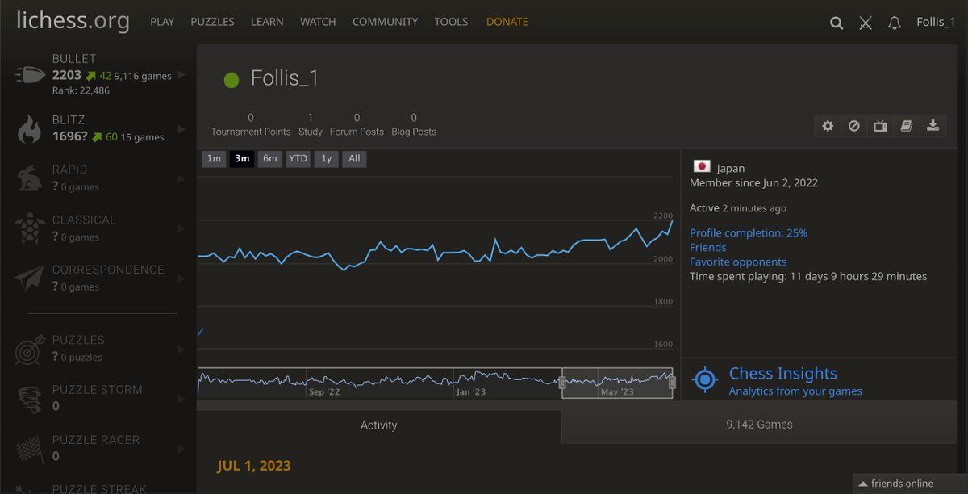Click the Chess Insights target icon

tap(705, 379)
